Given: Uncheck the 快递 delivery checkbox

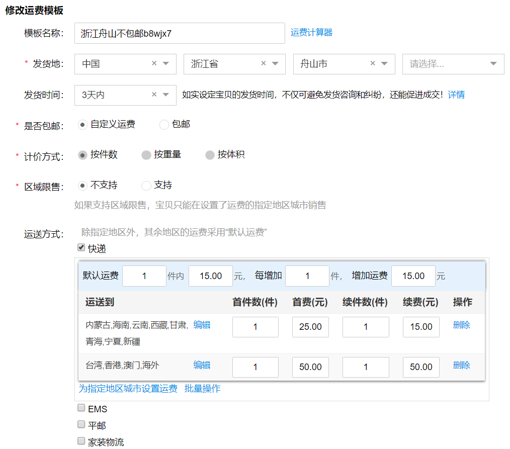Looking at the screenshot, I should [x=81, y=247].
